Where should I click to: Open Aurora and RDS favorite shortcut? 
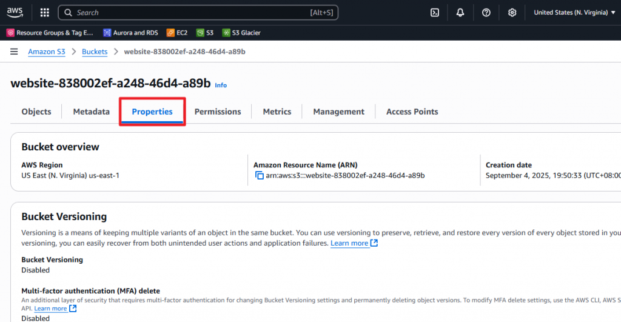[x=131, y=33]
